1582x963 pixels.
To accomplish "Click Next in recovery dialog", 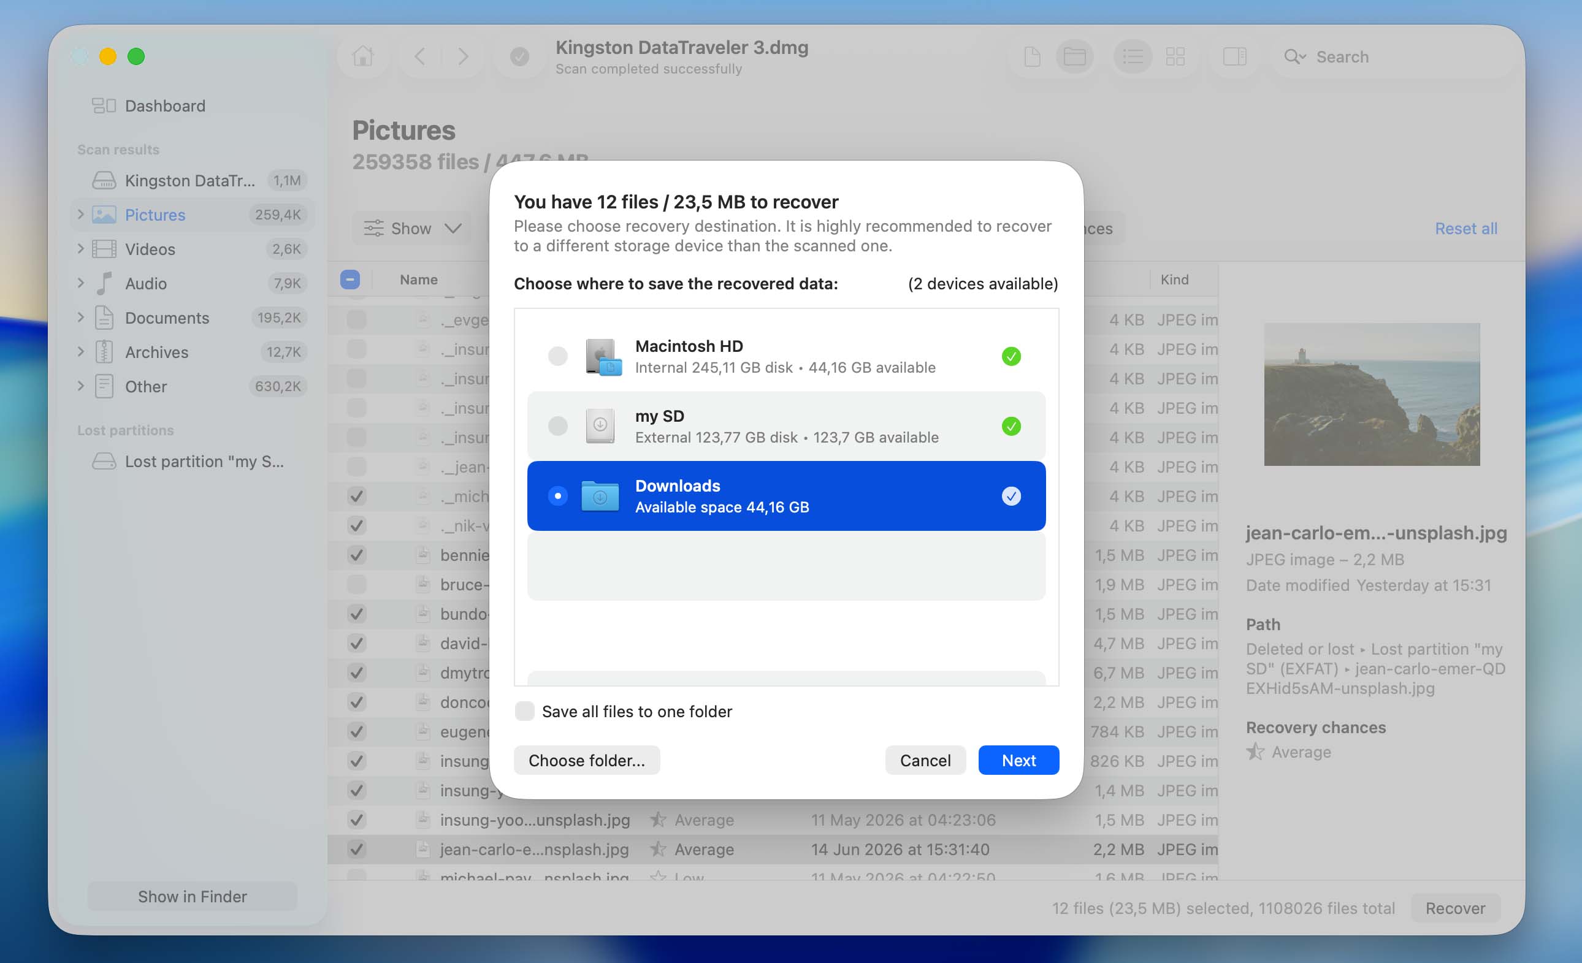I will click(x=1018, y=760).
